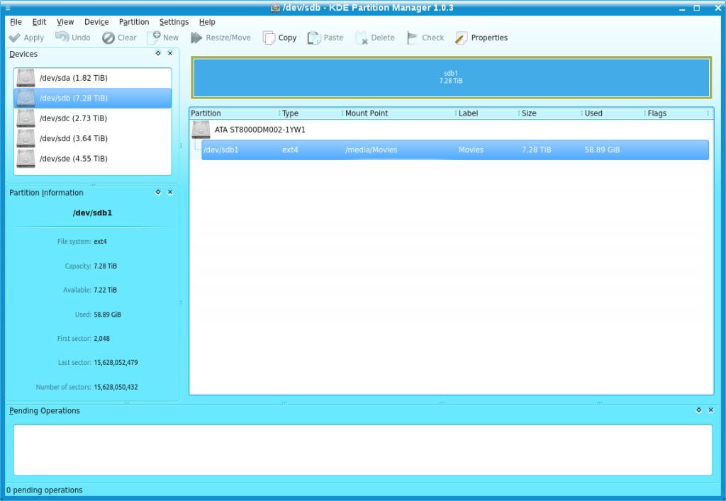
Task: Select /dev/sde (4.55 TiB) device
Action: click(73, 159)
